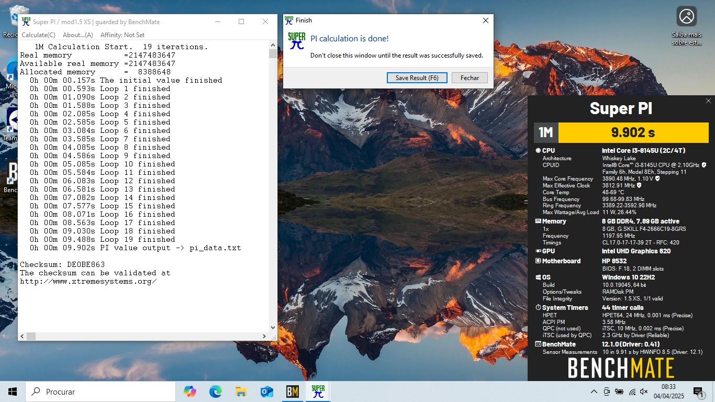
Task: Click the CPUID verified shield icon
Action: click(703, 165)
